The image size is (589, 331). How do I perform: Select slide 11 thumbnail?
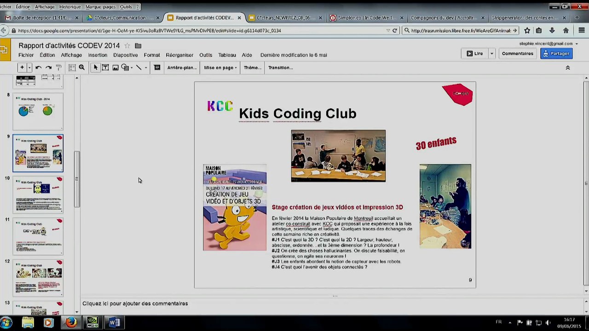tap(38, 237)
